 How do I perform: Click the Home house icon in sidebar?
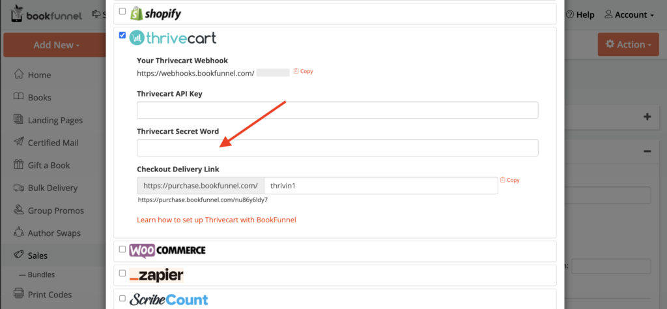click(18, 74)
